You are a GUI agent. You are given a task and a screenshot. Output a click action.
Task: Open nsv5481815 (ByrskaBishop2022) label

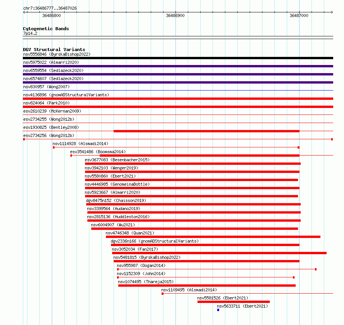point(147,257)
